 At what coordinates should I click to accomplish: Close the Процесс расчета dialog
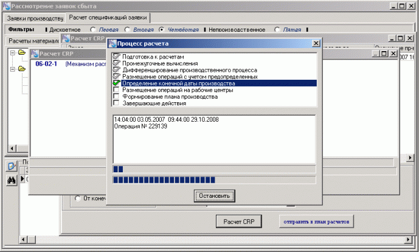[x=316, y=43]
